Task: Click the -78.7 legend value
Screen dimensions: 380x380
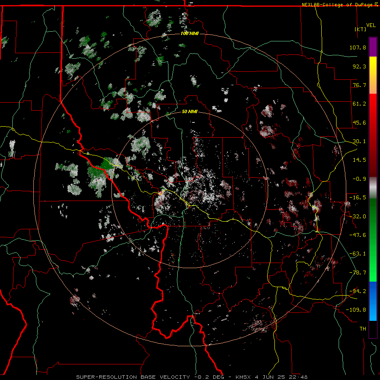Action: pyautogui.click(x=358, y=273)
